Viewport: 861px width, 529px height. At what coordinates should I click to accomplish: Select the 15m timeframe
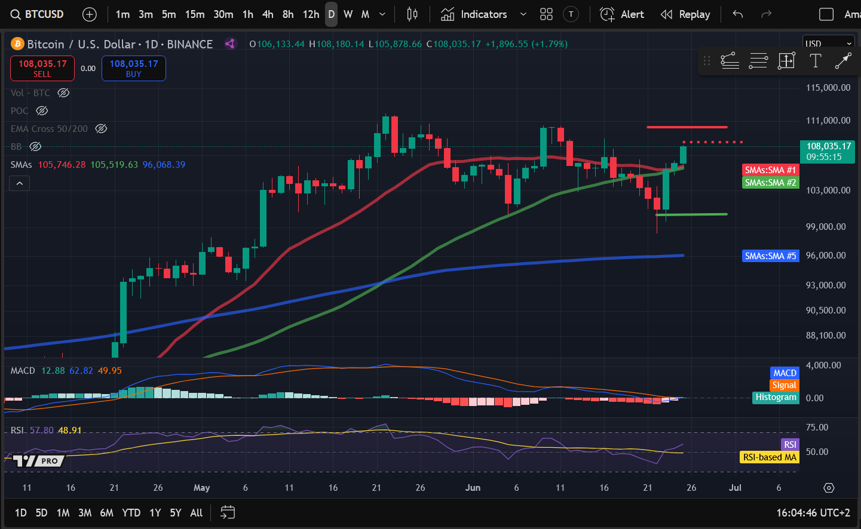pyautogui.click(x=195, y=14)
